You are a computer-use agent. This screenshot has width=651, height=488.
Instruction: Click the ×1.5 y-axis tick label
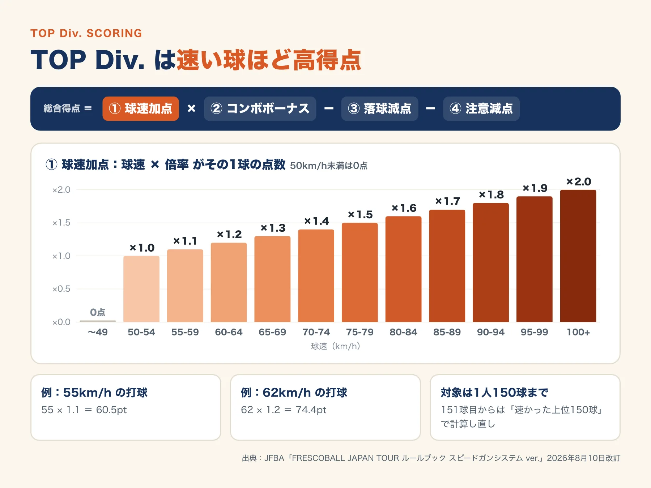point(61,223)
